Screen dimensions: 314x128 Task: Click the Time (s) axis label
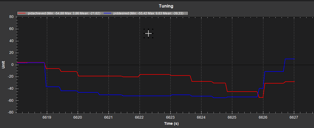[x=171, y=123]
